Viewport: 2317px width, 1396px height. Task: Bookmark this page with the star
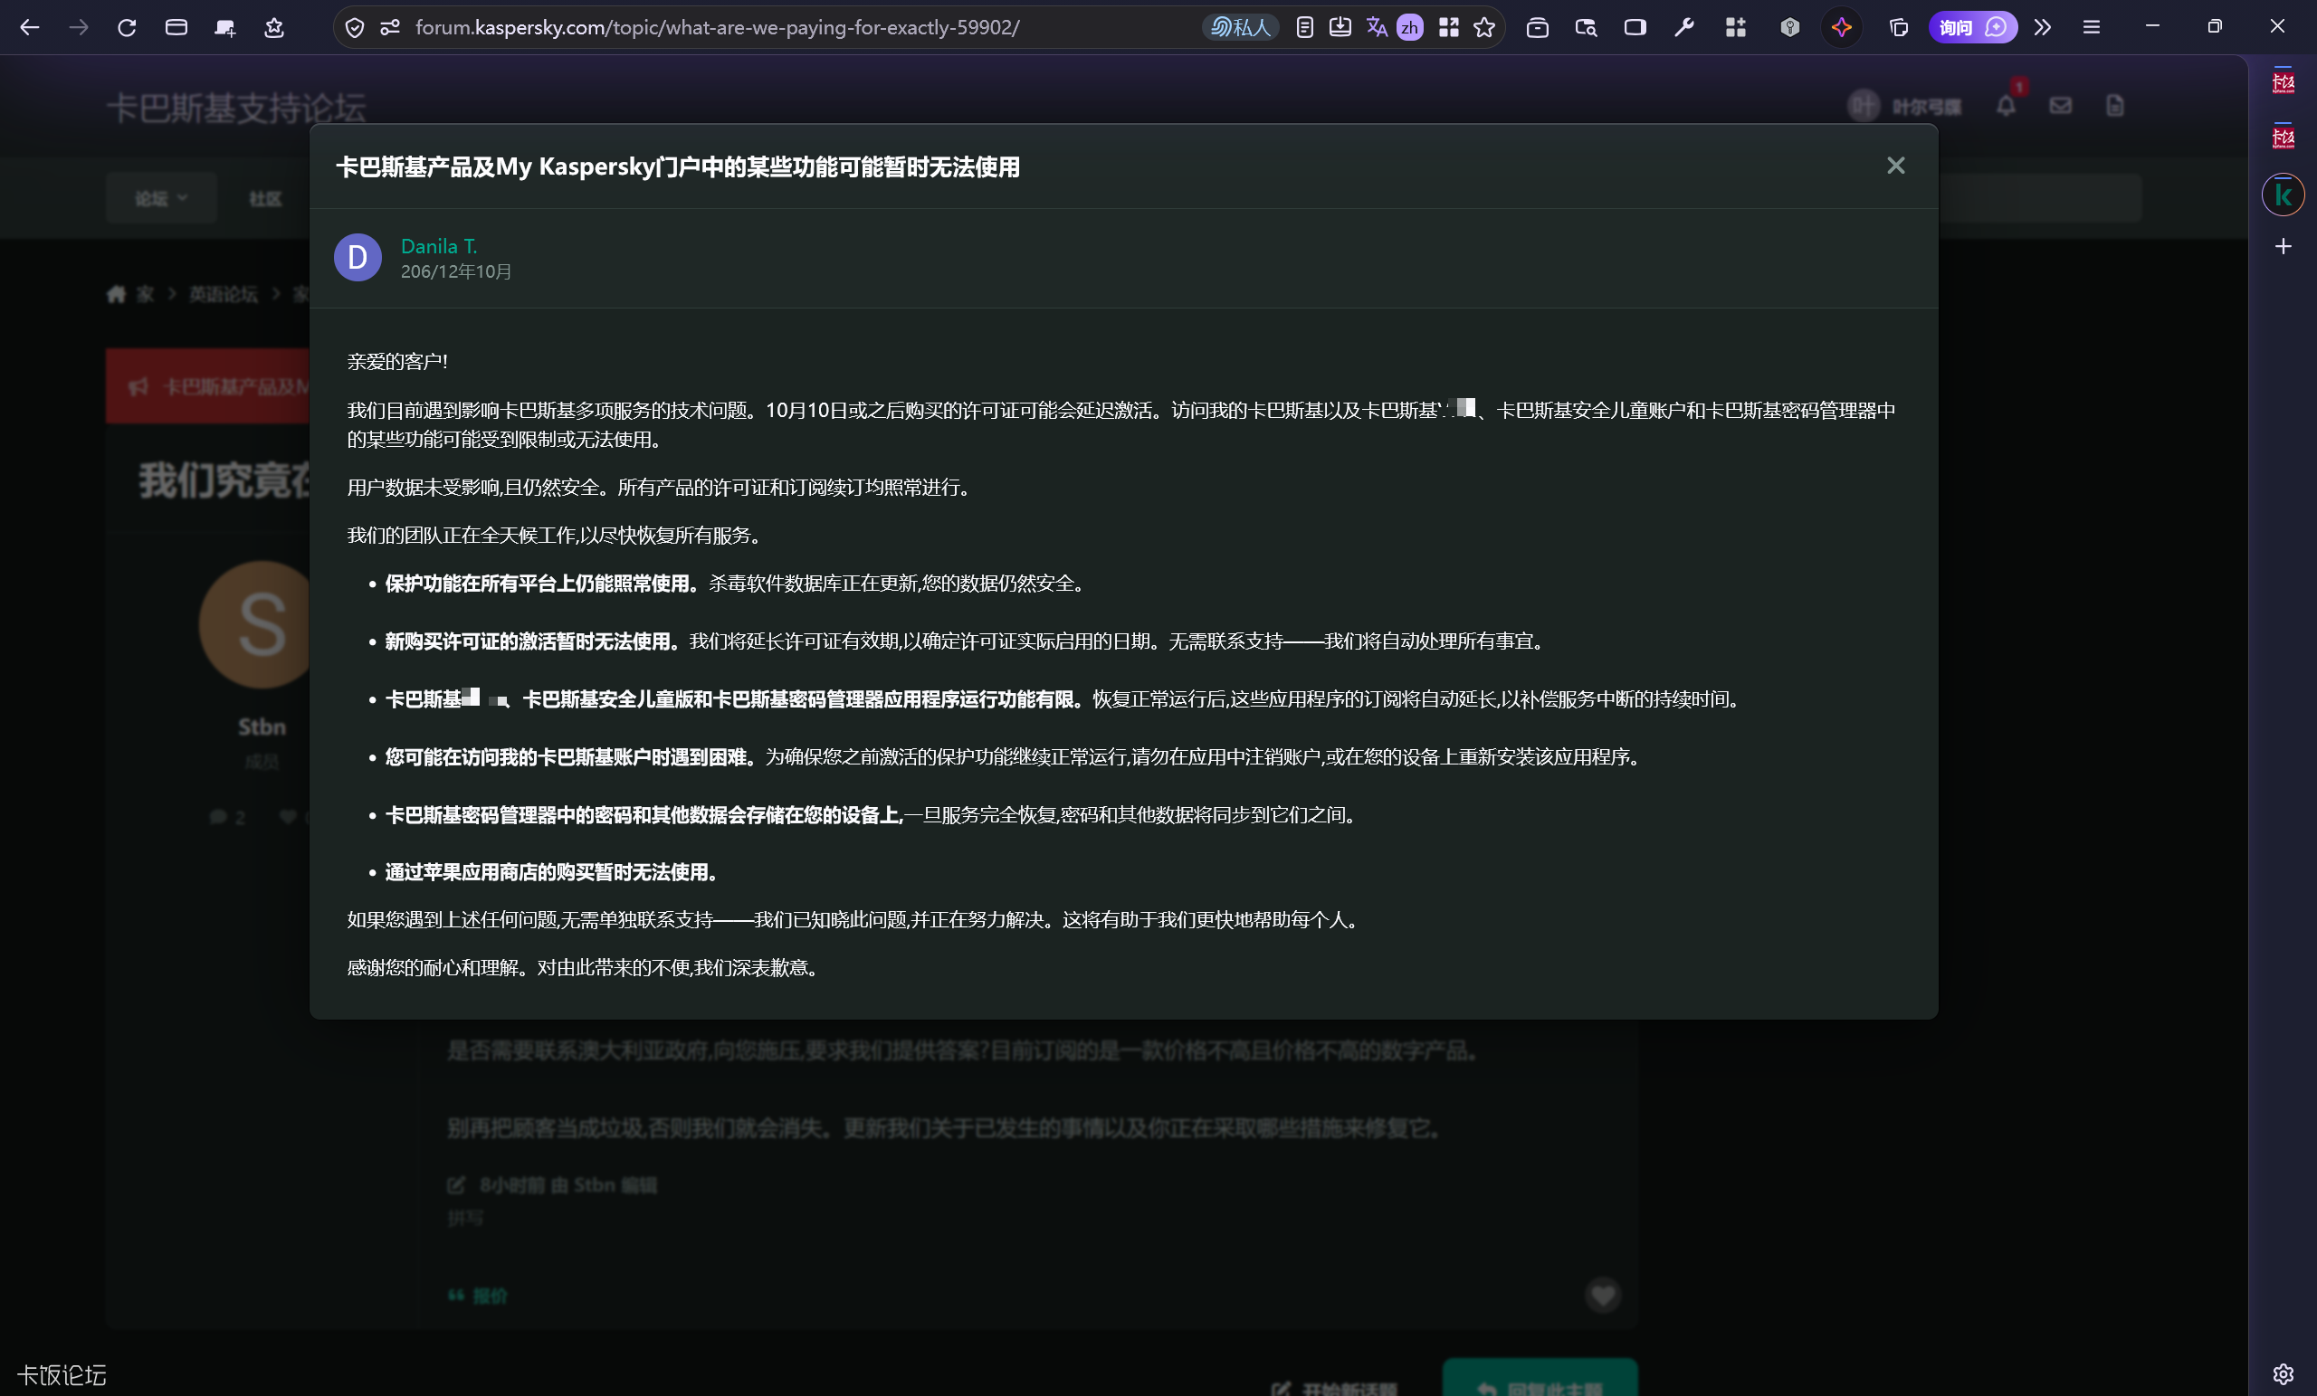pos(1485,27)
